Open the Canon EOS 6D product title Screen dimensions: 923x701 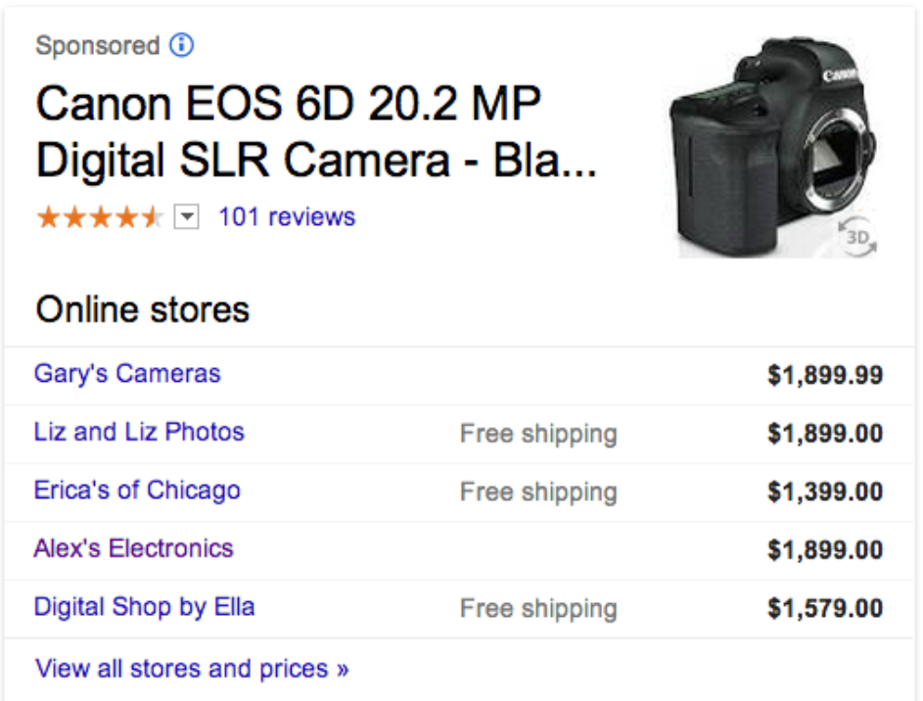coord(313,132)
